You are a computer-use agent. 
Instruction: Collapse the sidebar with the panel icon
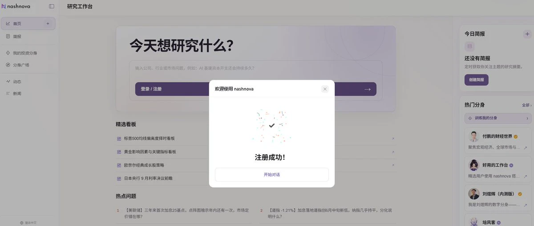pyautogui.click(x=52, y=6)
